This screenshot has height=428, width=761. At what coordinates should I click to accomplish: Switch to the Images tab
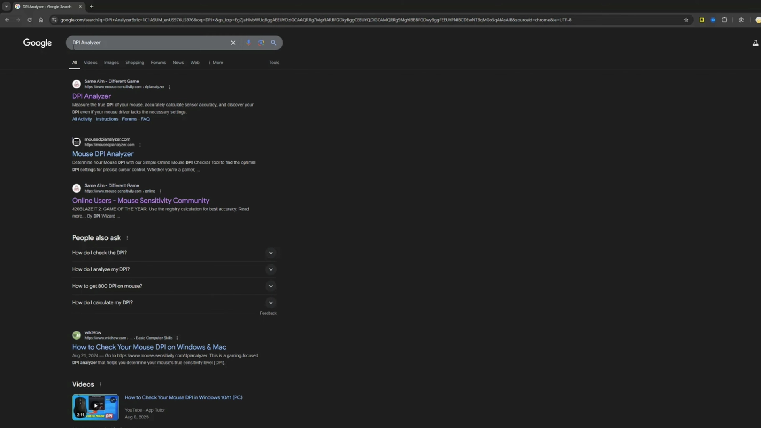tap(111, 63)
